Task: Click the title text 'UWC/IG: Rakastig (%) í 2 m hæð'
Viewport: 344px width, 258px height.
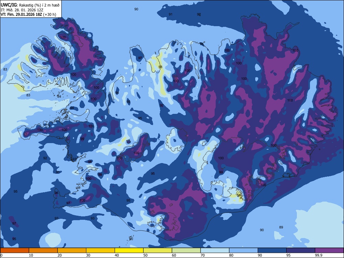Action: point(30,5)
